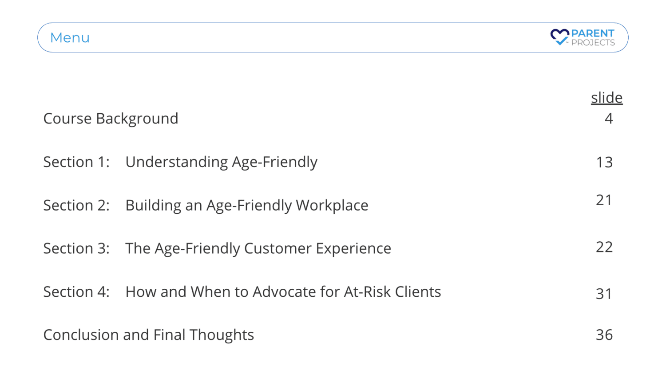Click slide number 13
Image resolution: width=666 pixels, height=375 pixels.
pyautogui.click(x=604, y=162)
